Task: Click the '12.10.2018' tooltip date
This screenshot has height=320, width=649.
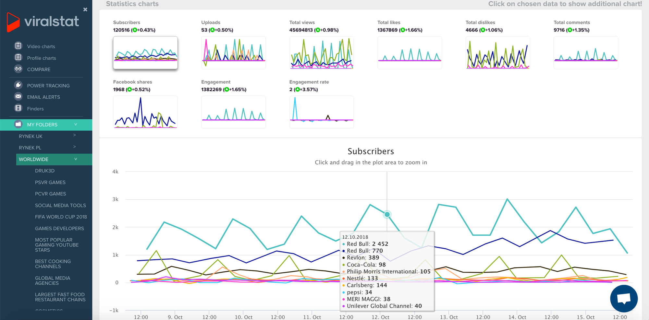Action: coord(355,237)
